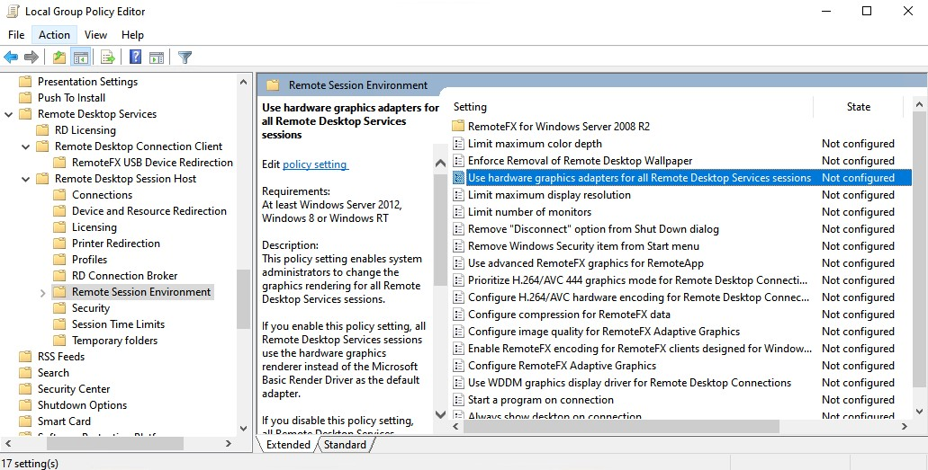Click the Forward arrow in toolbar
This screenshot has height=470, width=928.
[32, 58]
